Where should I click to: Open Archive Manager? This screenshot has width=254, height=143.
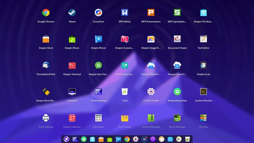point(151,118)
